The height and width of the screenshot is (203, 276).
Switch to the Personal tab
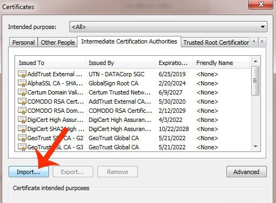24,42
